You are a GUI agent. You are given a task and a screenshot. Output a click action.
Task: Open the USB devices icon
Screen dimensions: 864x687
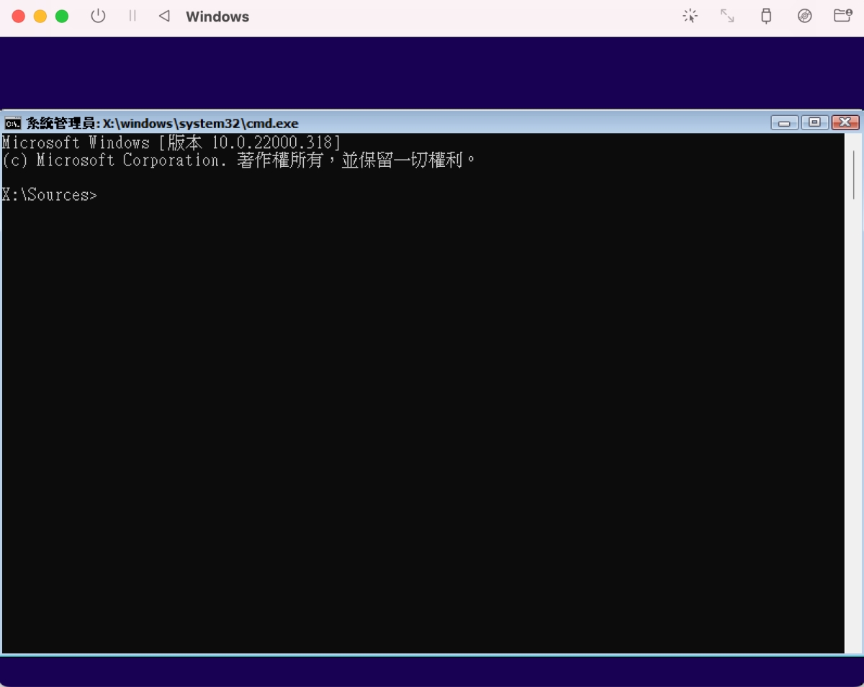click(x=766, y=16)
